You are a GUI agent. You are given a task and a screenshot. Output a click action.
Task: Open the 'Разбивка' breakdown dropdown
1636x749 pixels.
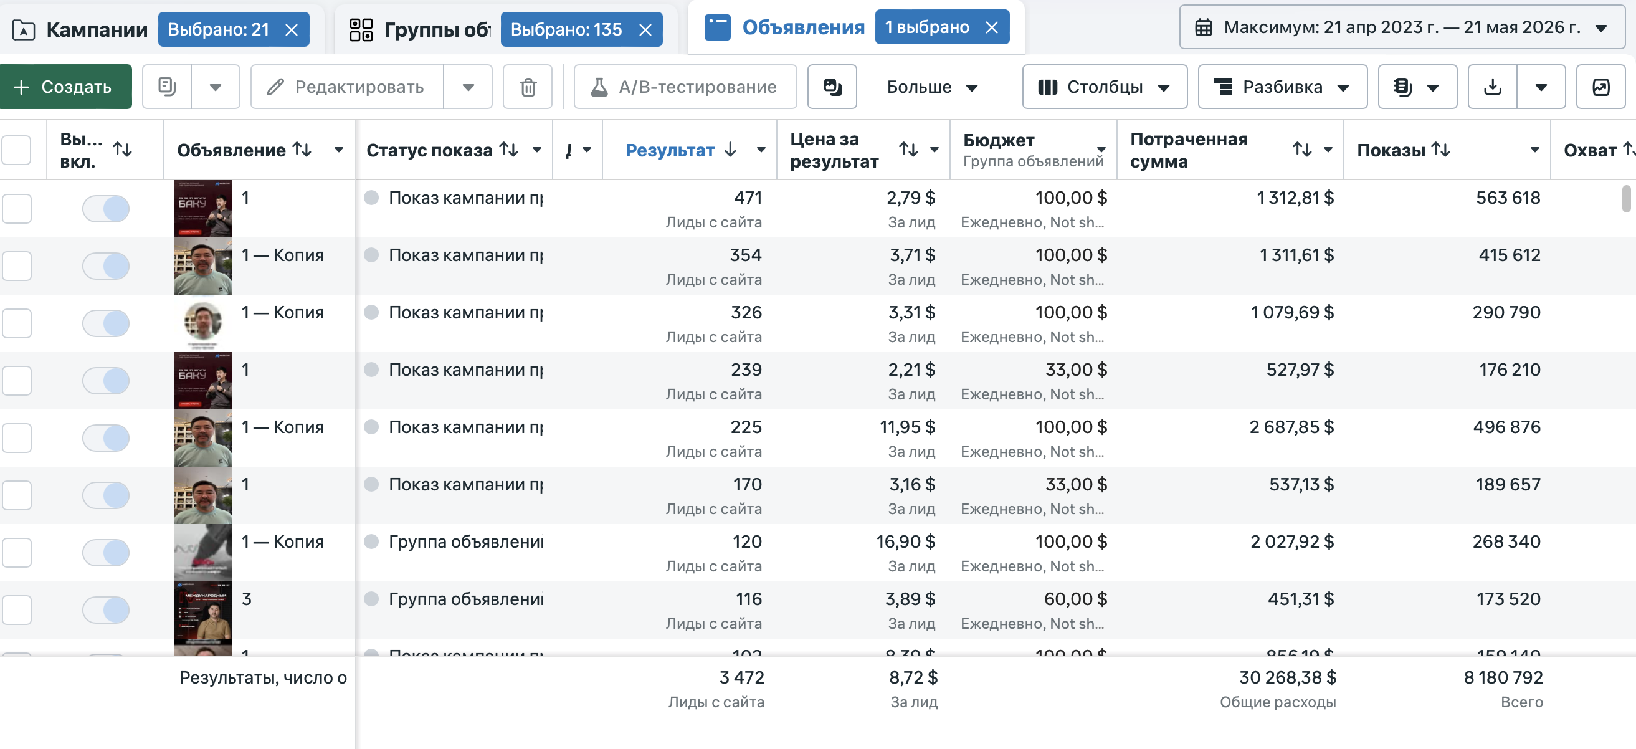click(1282, 87)
